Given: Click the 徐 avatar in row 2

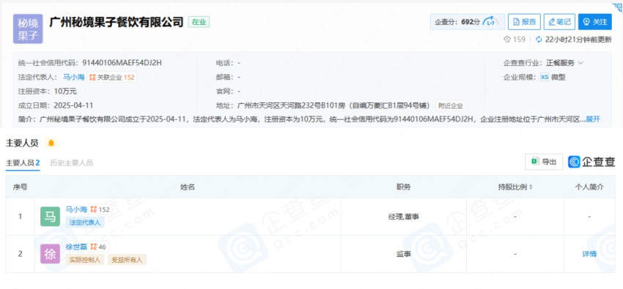Looking at the screenshot, I should pyautogui.click(x=50, y=254).
